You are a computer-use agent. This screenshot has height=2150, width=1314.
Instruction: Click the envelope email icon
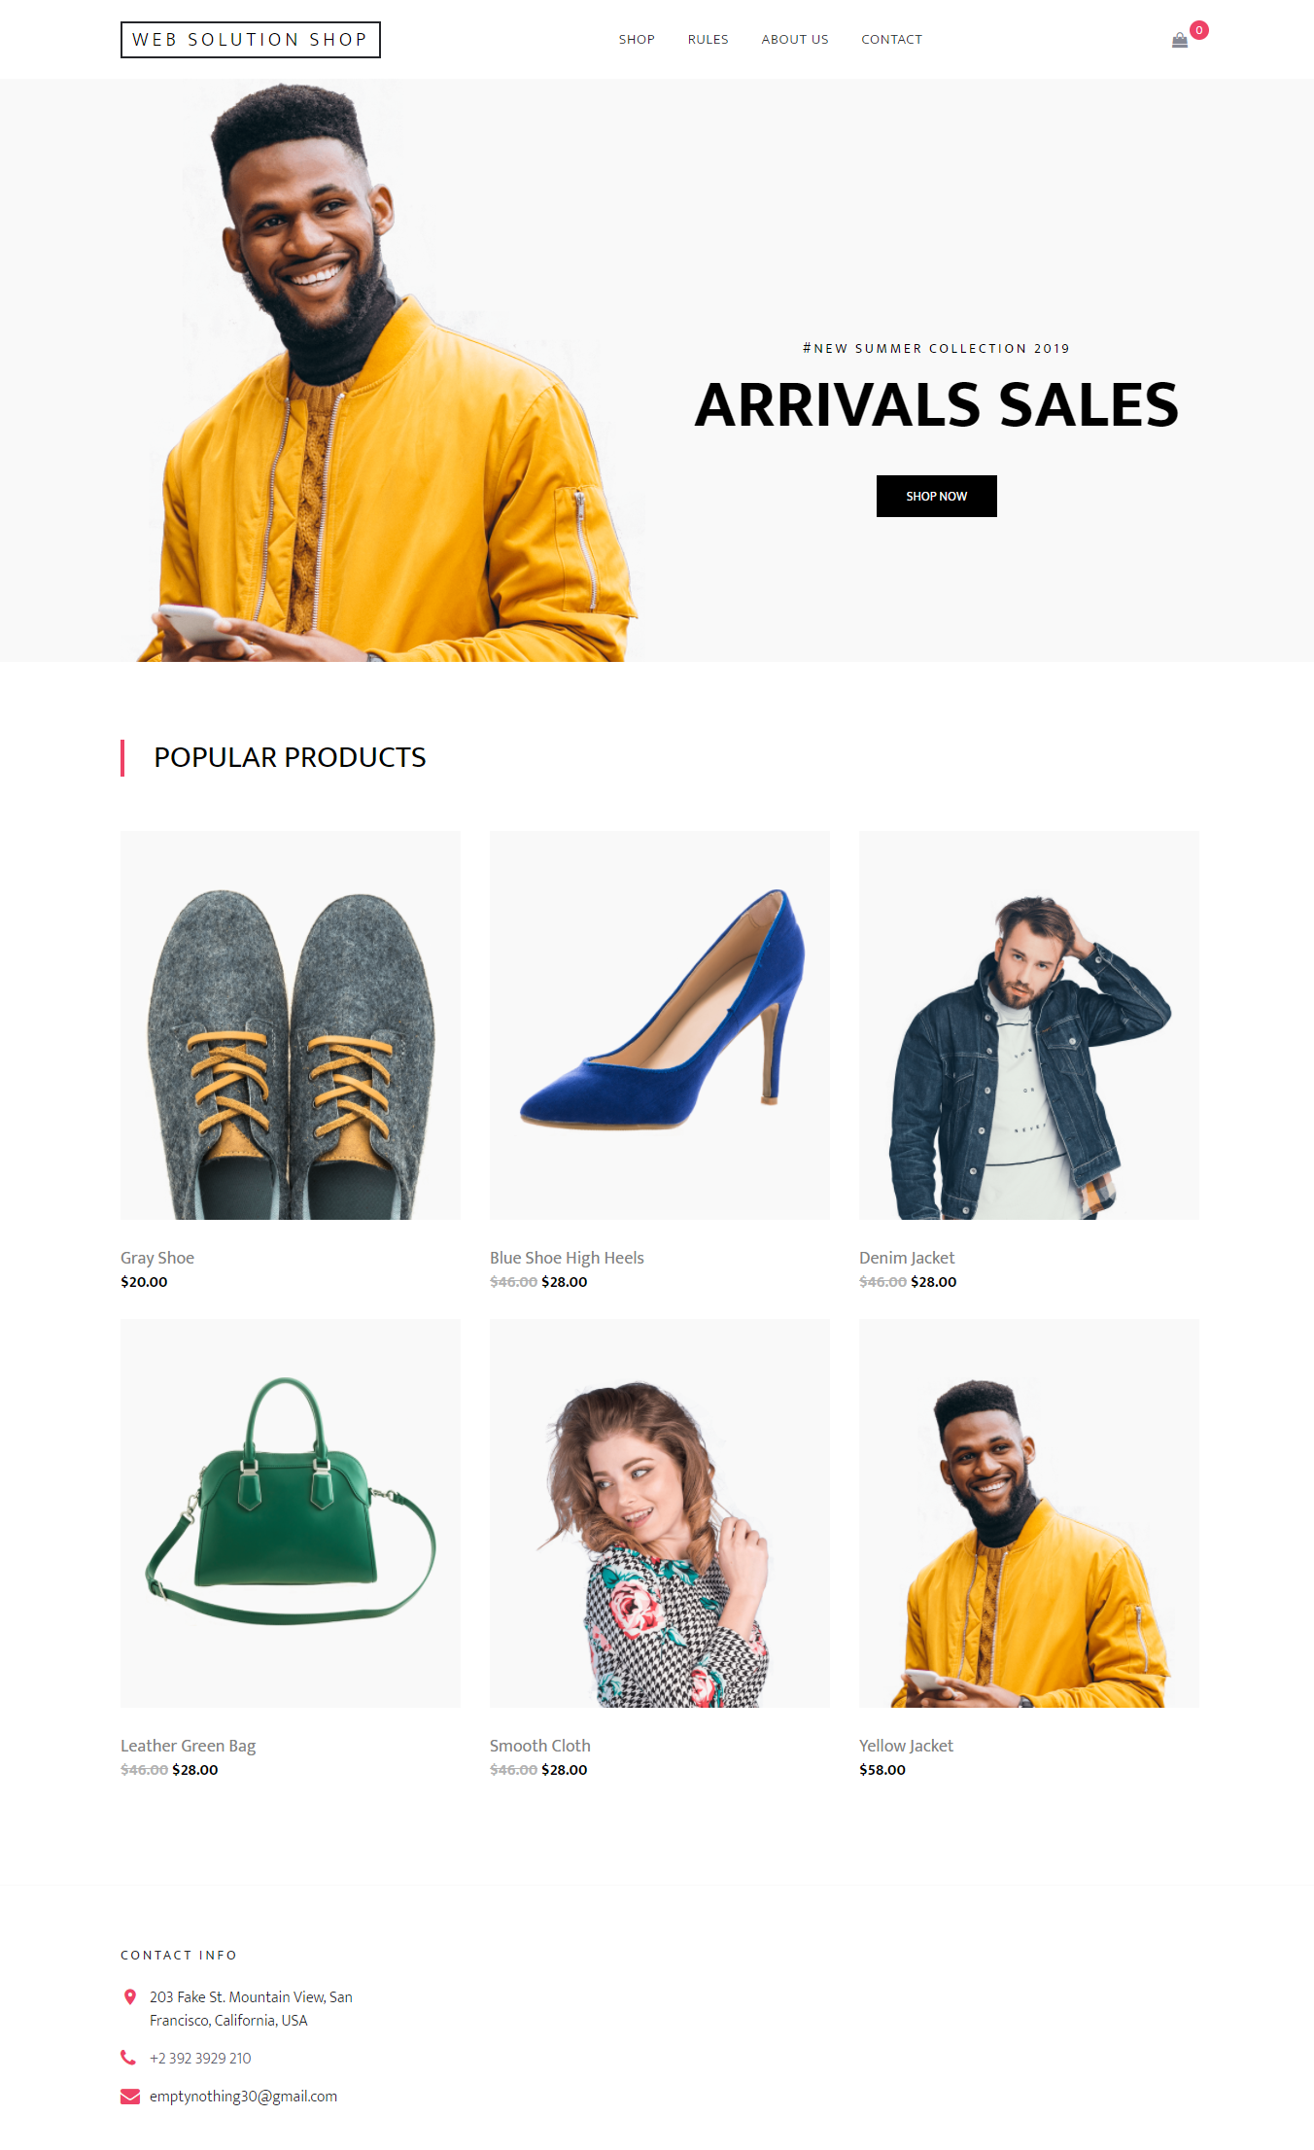click(130, 2096)
